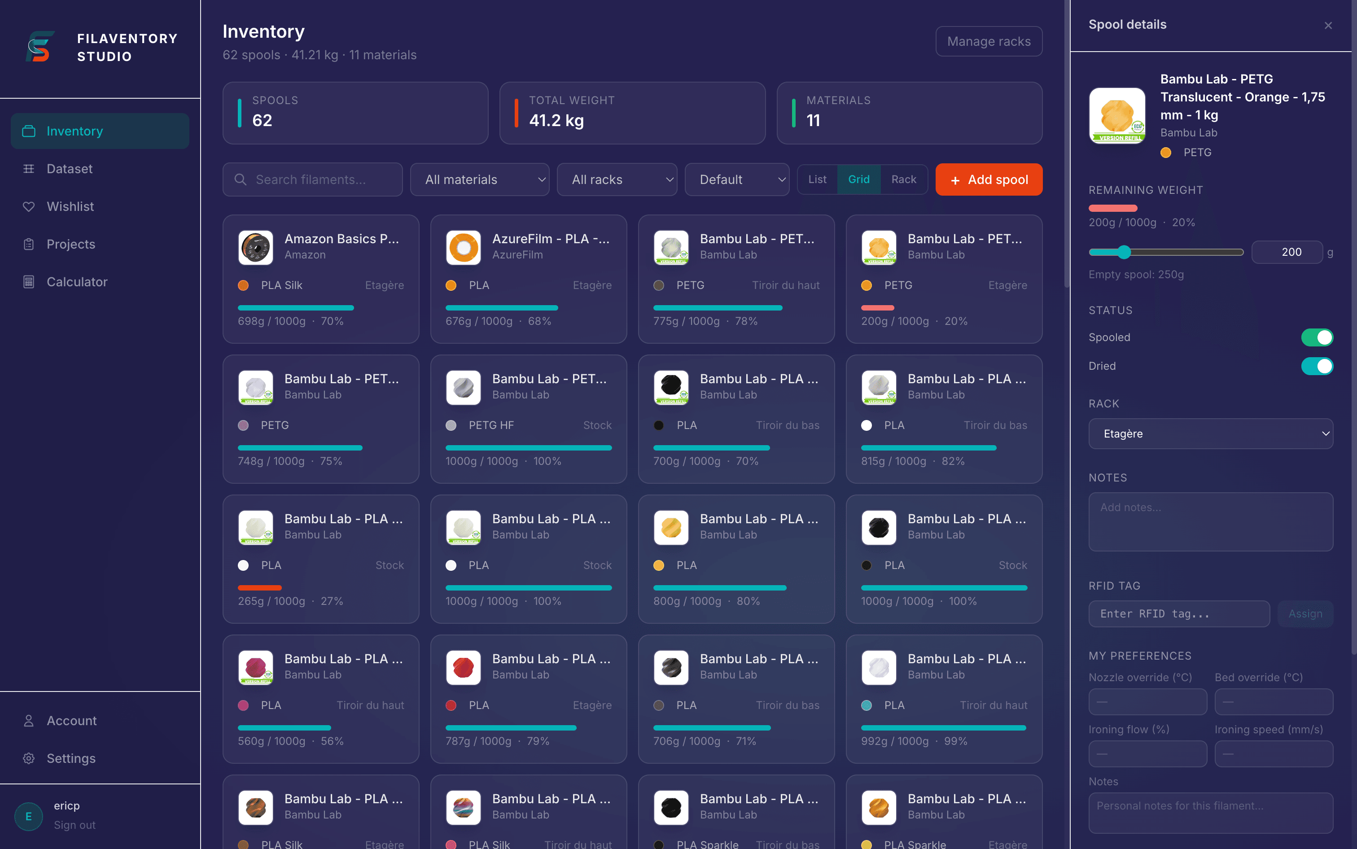Click the Assign RFID button

click(x=1305, y=614)
